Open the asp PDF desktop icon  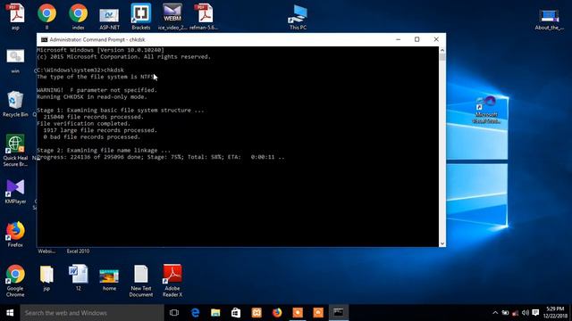coord(15,16)
